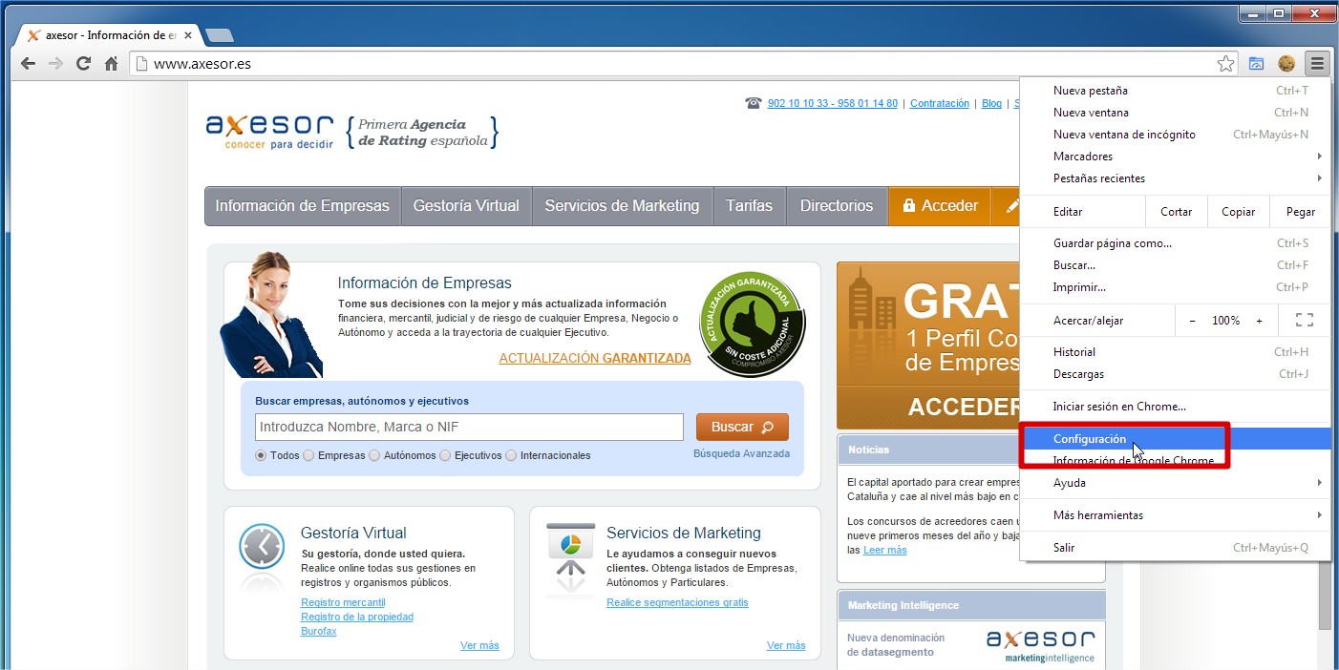Click the Cortar button
1339x670 pixels.
[x=1176, y=212]
